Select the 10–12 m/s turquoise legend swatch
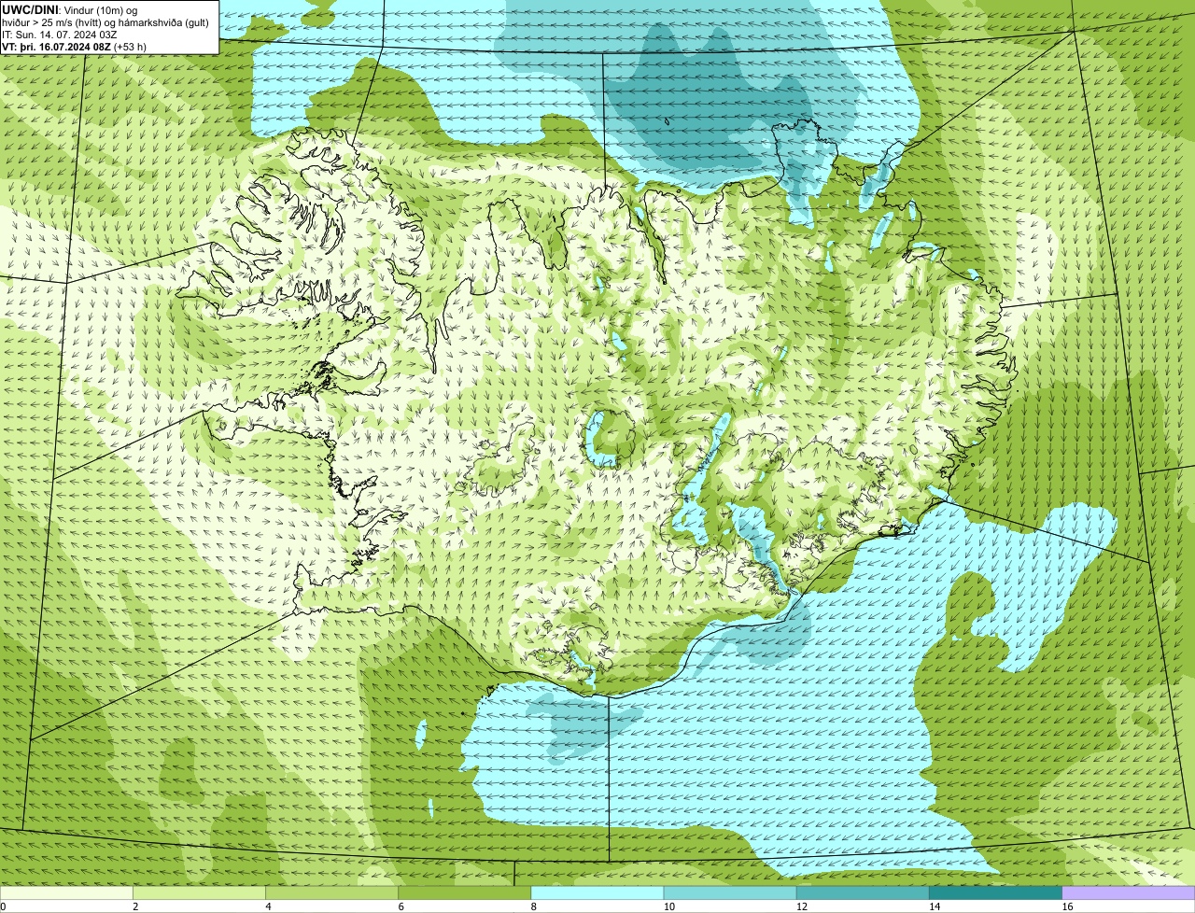The width and height of the screenshot is (1195, 913). click(730, 892)
